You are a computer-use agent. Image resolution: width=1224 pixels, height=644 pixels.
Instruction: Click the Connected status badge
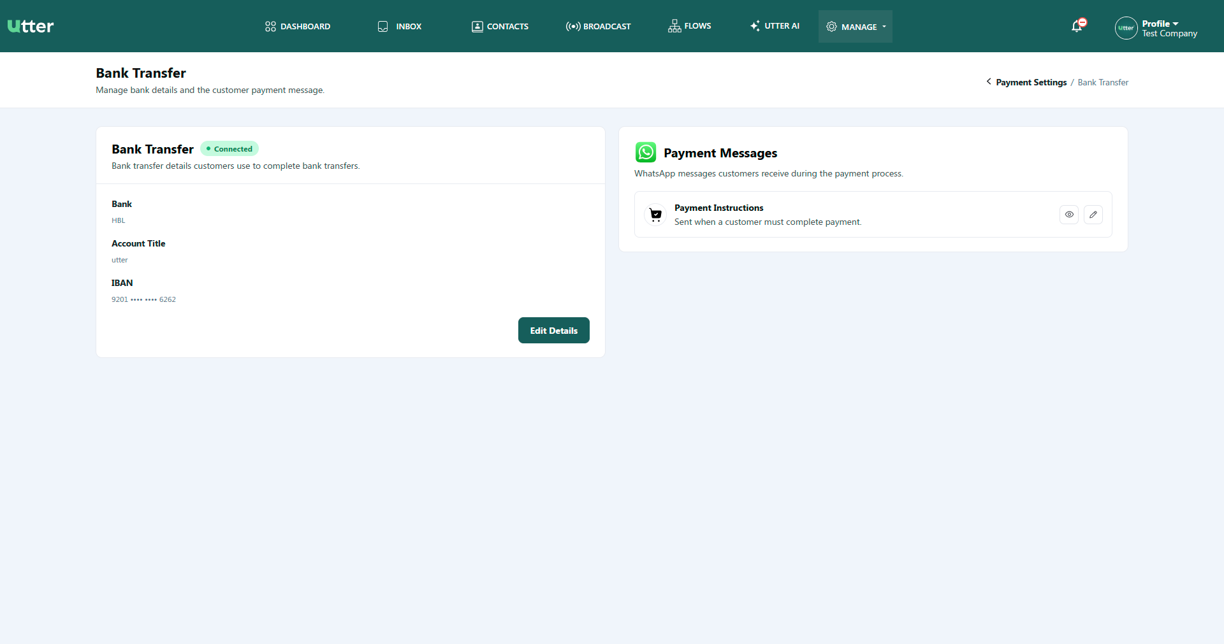(229, 148)
